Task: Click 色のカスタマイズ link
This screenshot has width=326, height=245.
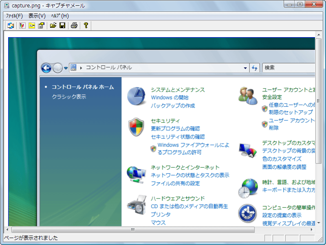Action: (282, 159)
